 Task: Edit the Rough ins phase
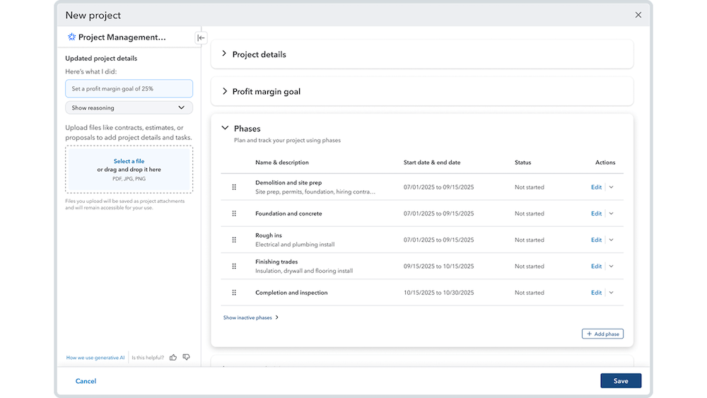[x=596, y=240]
